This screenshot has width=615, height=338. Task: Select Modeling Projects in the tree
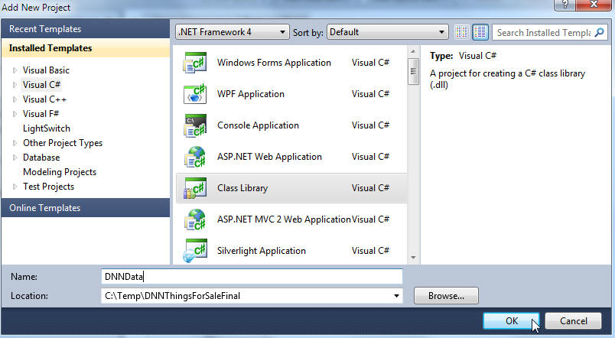[60, 172]
